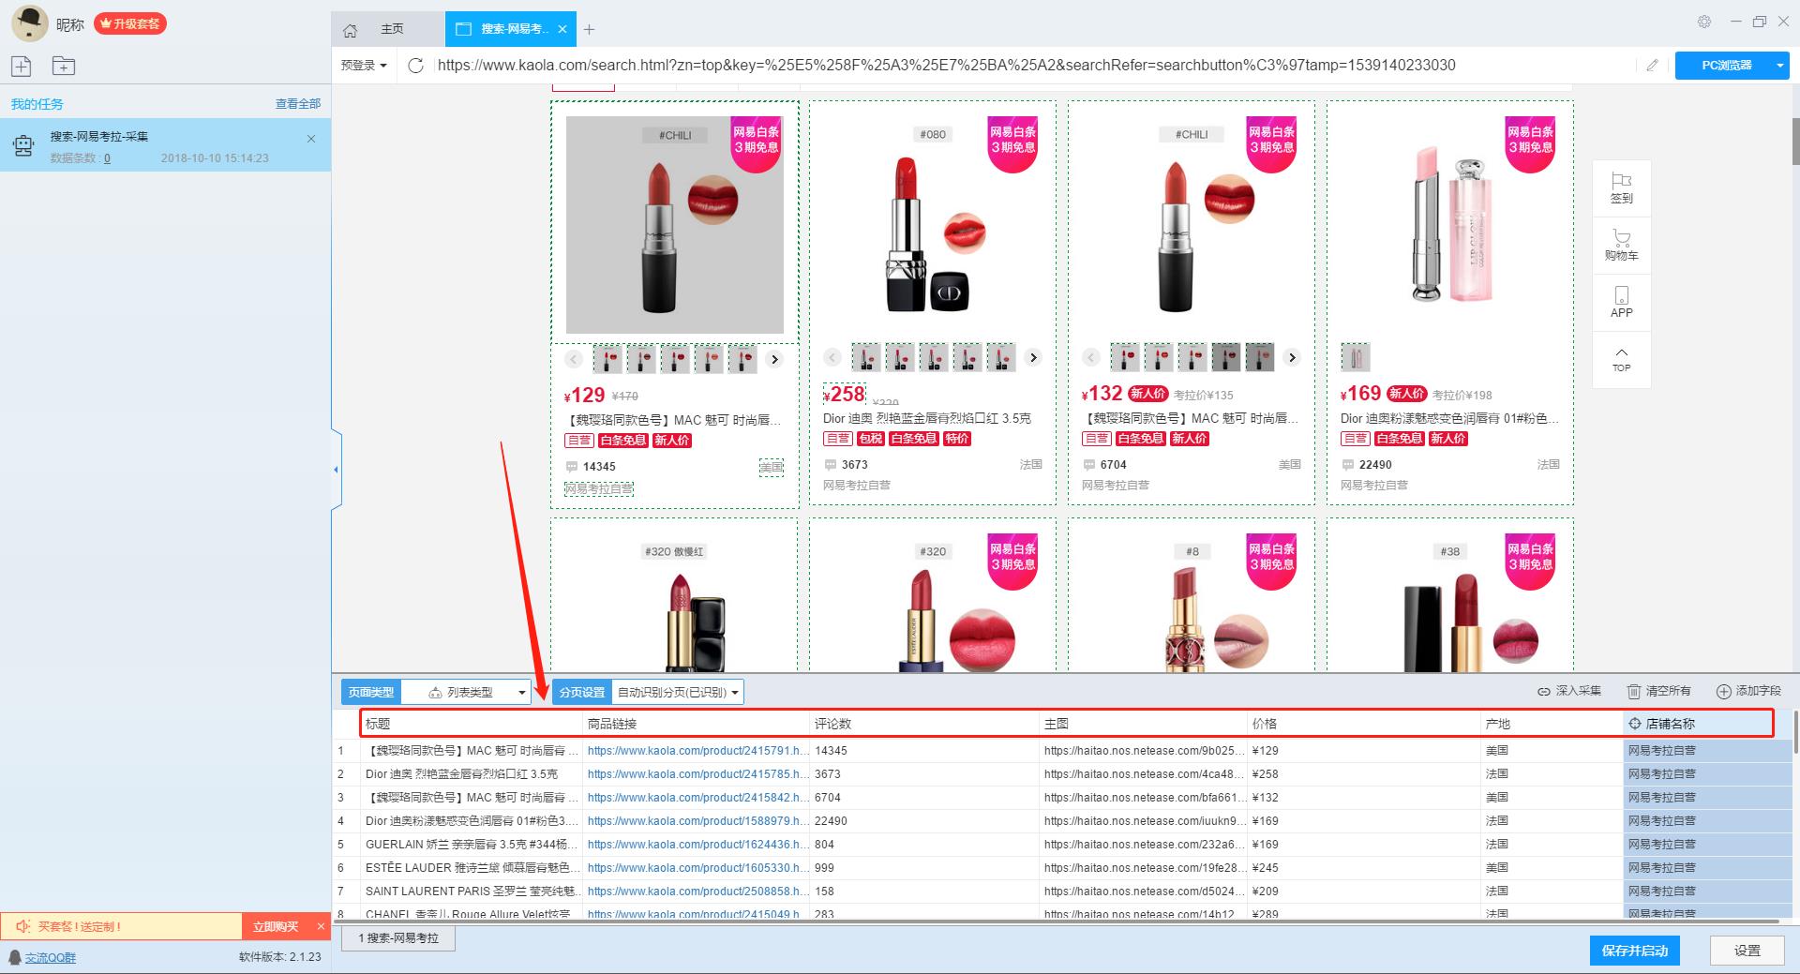Click 查看全部 link in tasks
This screenshot has height=974, width=1800.
click(x=298, y=104)
